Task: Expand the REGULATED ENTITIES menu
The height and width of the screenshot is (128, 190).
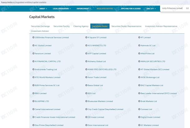Action: (x=106, y=9)
